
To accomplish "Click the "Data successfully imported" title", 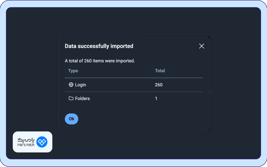I will 99,46.
